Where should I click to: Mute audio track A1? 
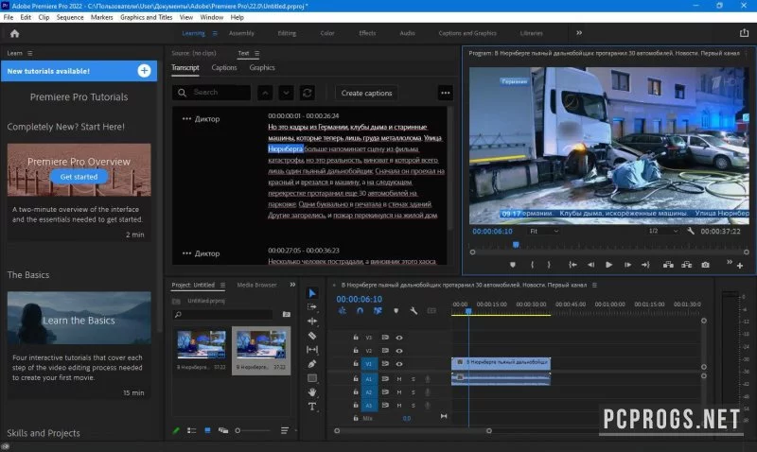pyautogui.click(x=399, y=379)
